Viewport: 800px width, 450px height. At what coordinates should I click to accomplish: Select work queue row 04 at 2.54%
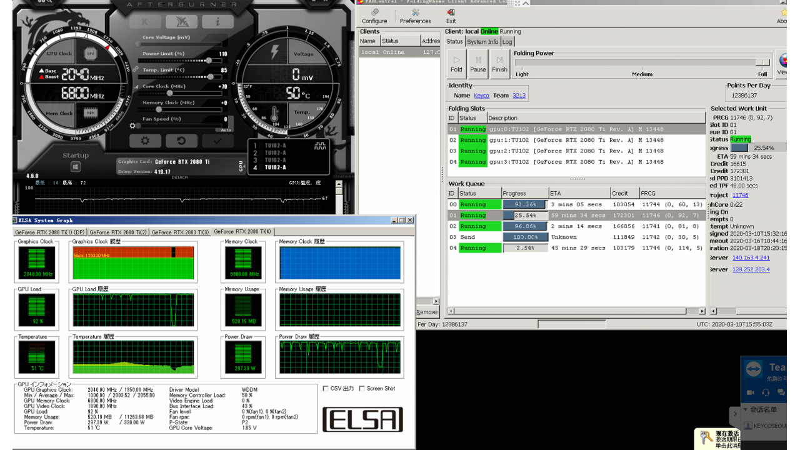tap(576, 248)
